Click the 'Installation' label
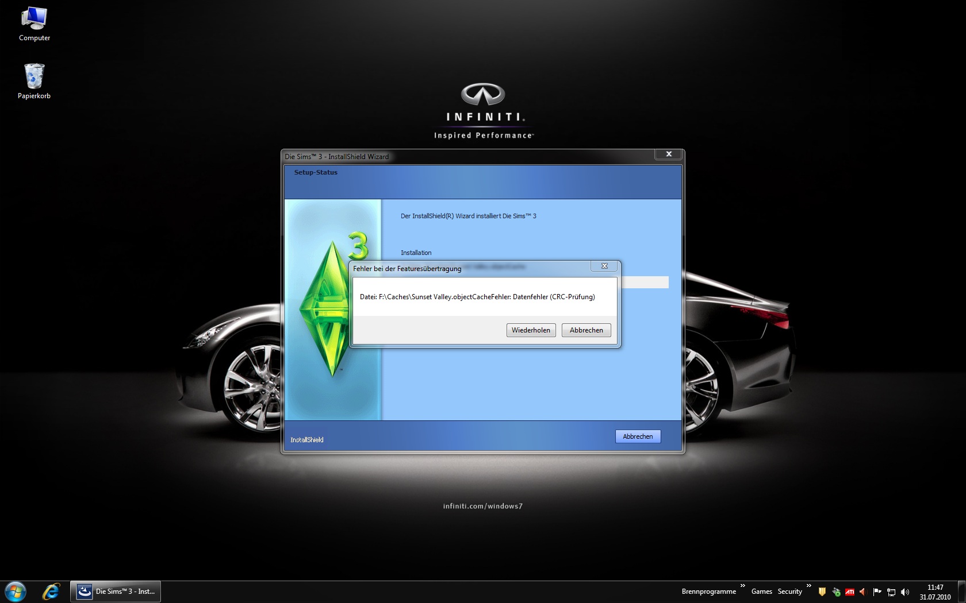The height and width of the screenshot is (603, 966). click(x=416, y=253)
